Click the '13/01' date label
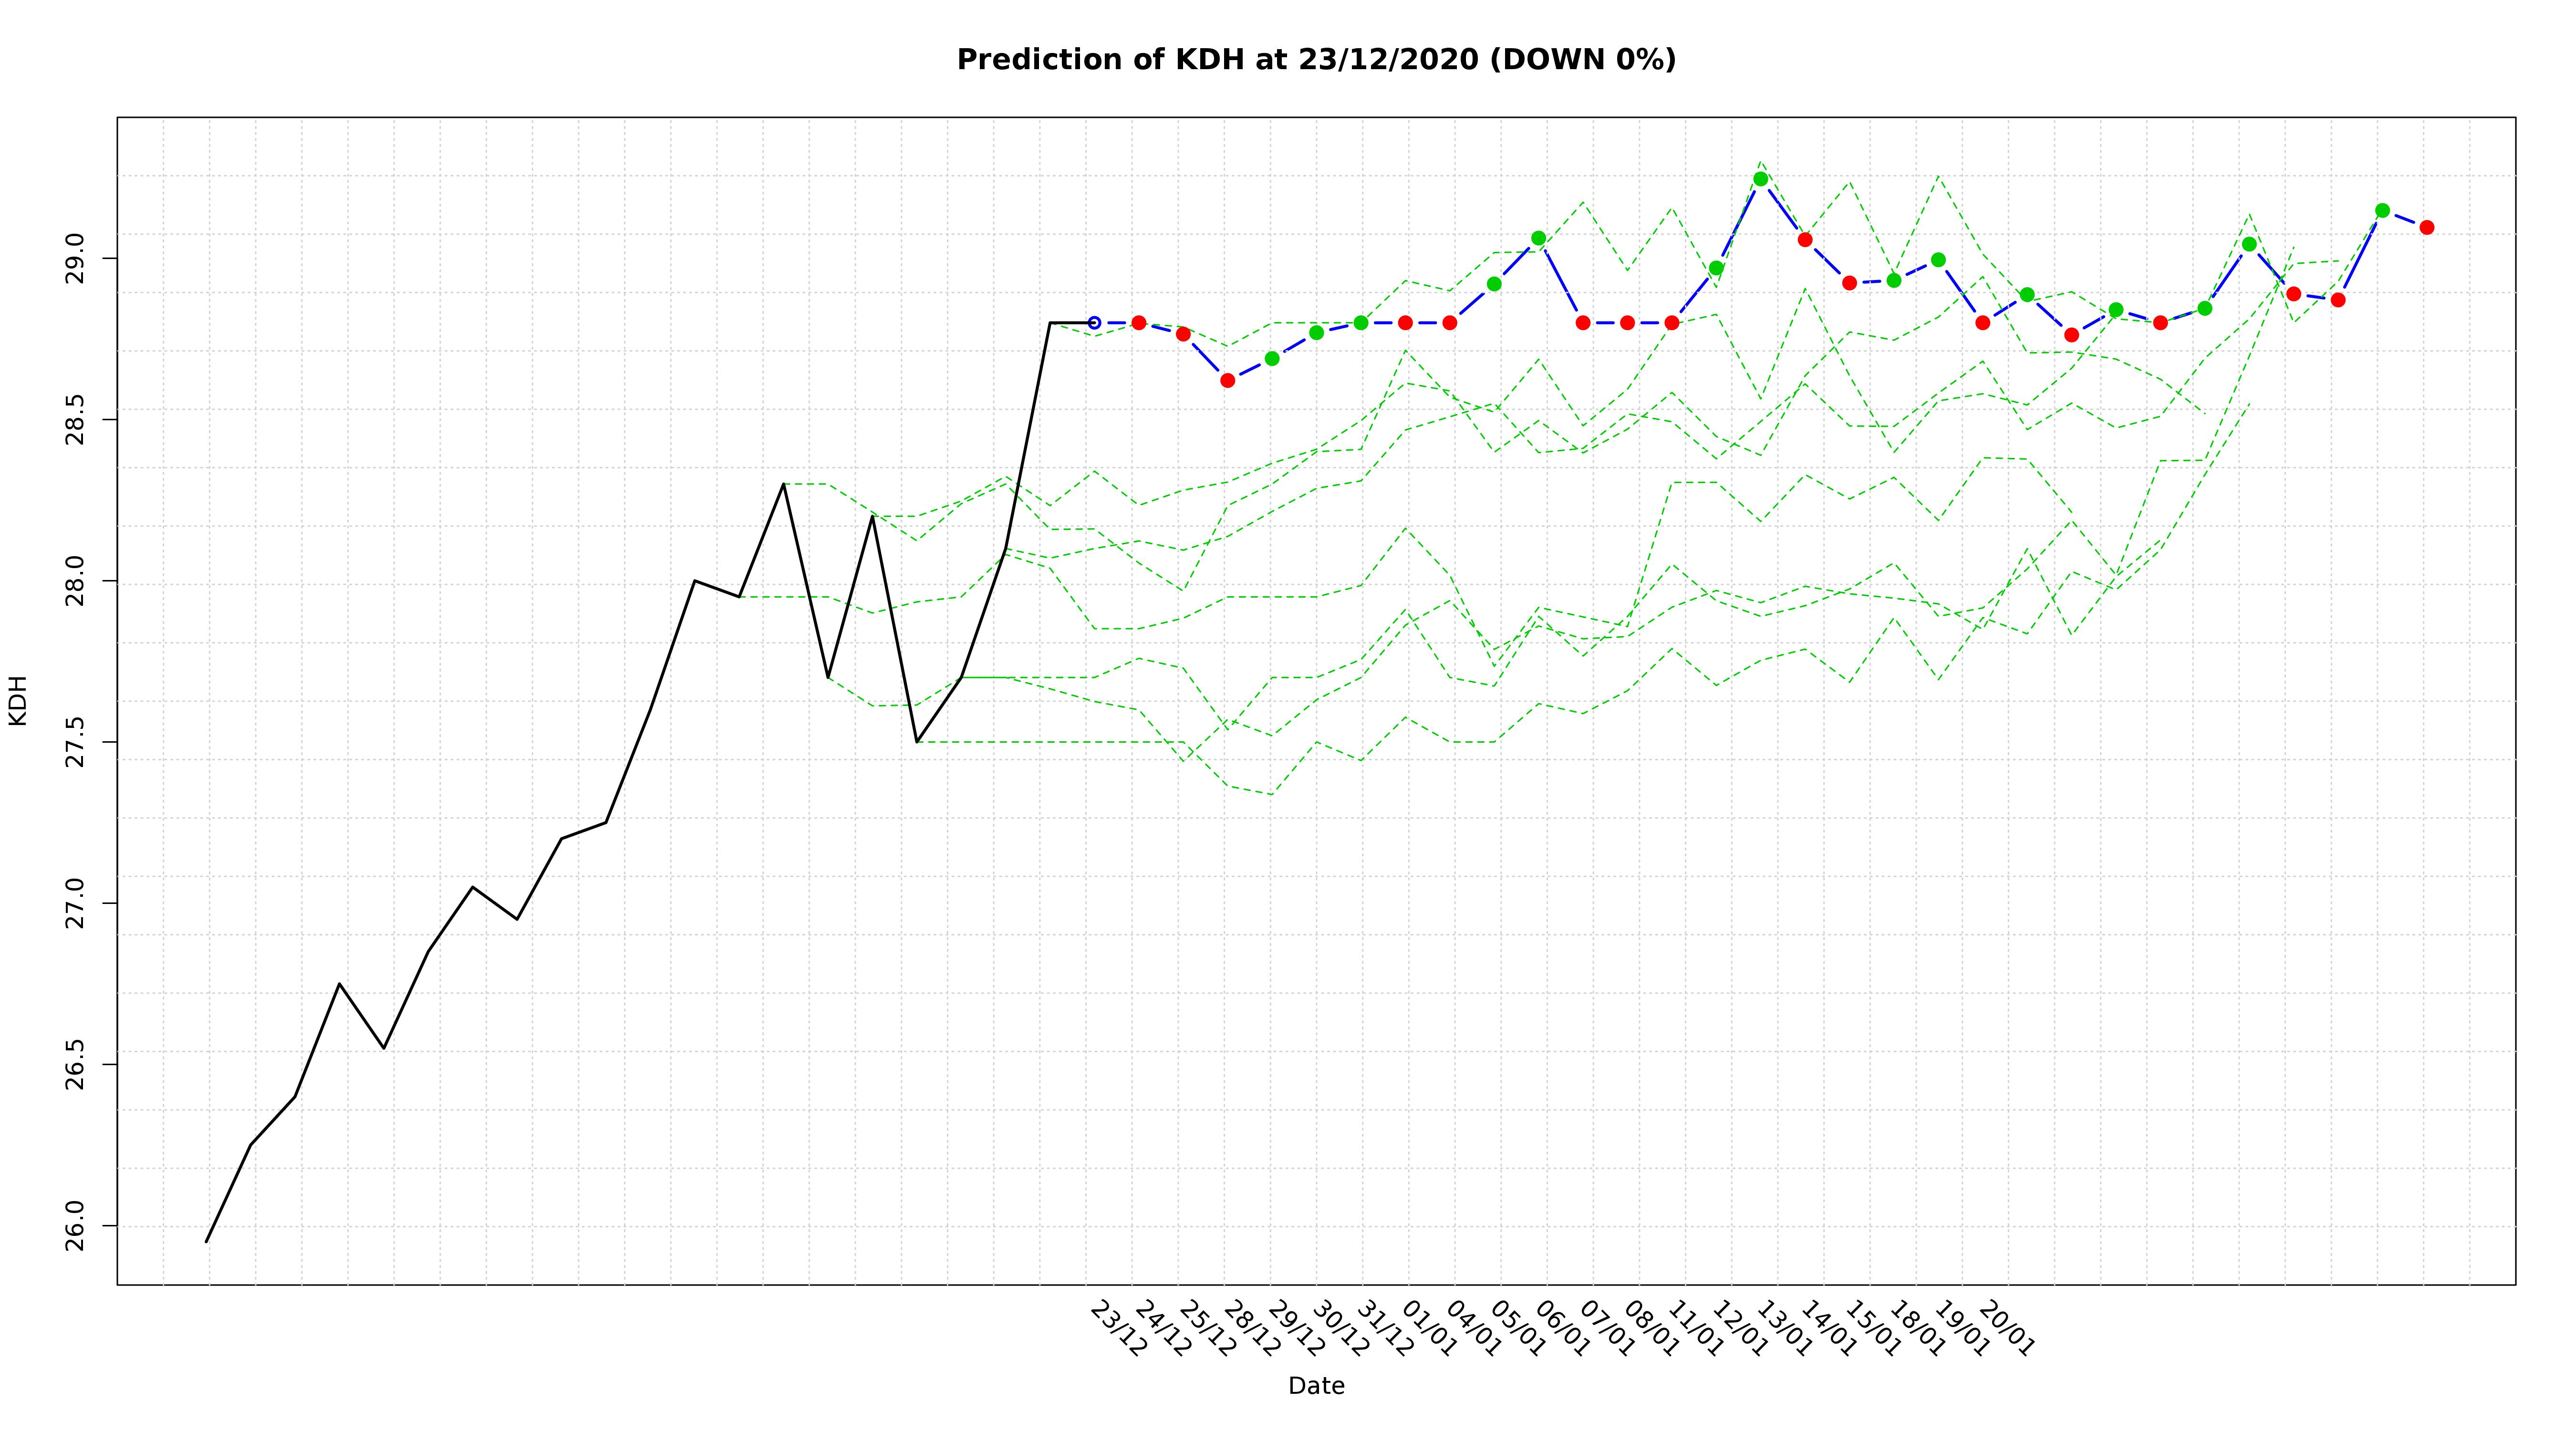Screen dimensions: 2576x1431 click(x=1784, y=1329)
